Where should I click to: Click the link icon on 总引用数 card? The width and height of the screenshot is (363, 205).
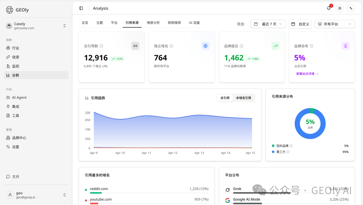coord(135,46)
